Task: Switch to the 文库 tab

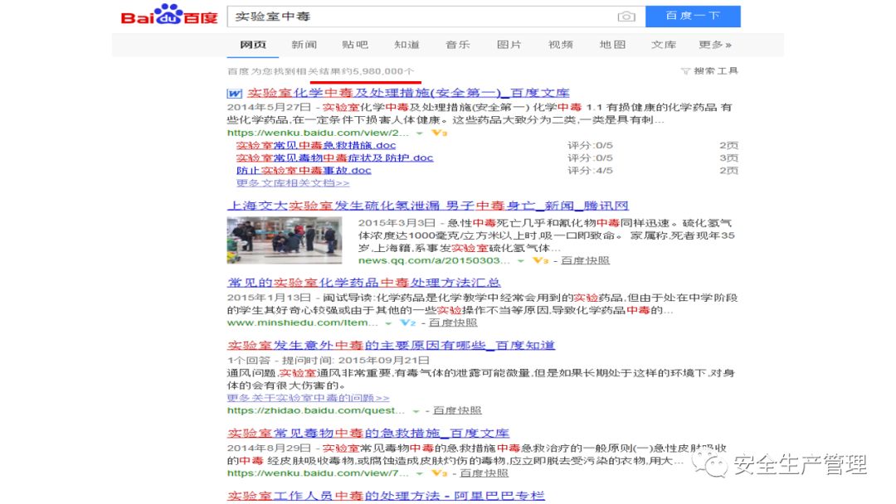Action: pyautogui.click(x=664, y=45)
